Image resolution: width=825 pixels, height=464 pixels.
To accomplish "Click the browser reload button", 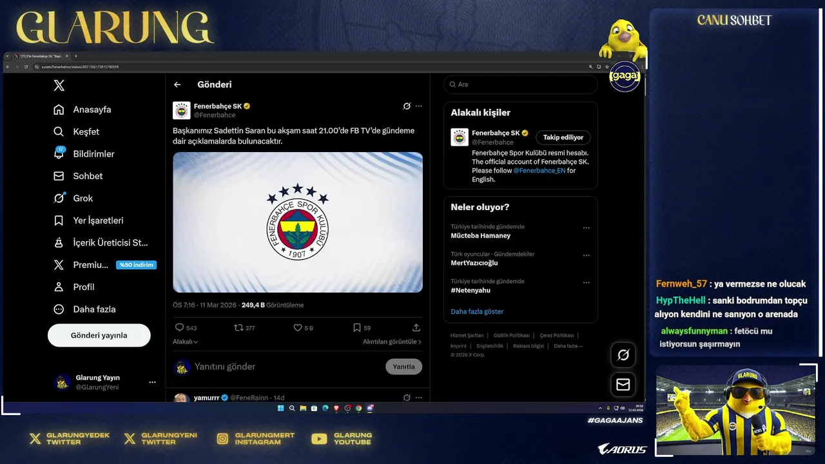I will click(26, 67).
